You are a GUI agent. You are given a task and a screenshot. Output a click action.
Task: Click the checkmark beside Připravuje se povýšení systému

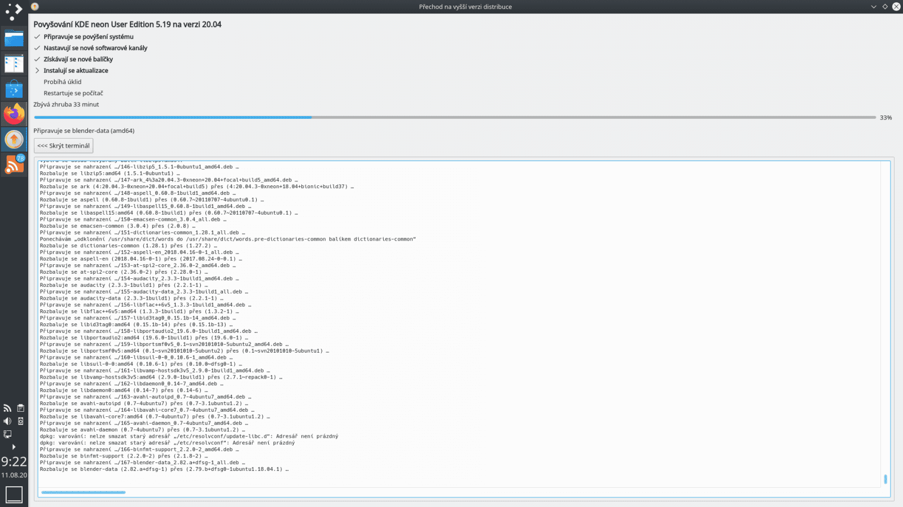point(37,37)
